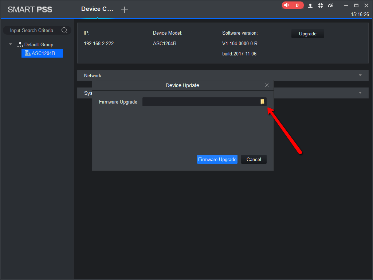Click the SMART PSS logo
Viewport: 373px width, 280px height.
(x=30, y=9)
